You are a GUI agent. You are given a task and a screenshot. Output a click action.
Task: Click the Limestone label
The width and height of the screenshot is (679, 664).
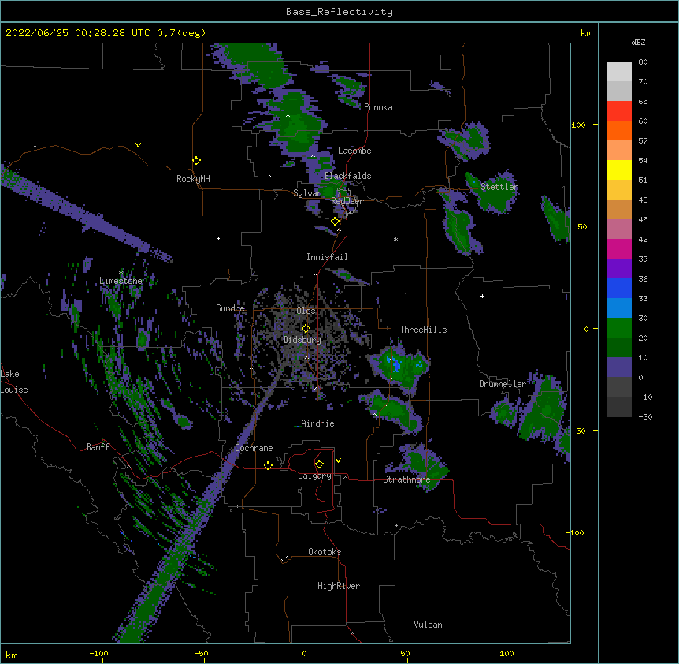pyautogui.click(x=121, y=281)
